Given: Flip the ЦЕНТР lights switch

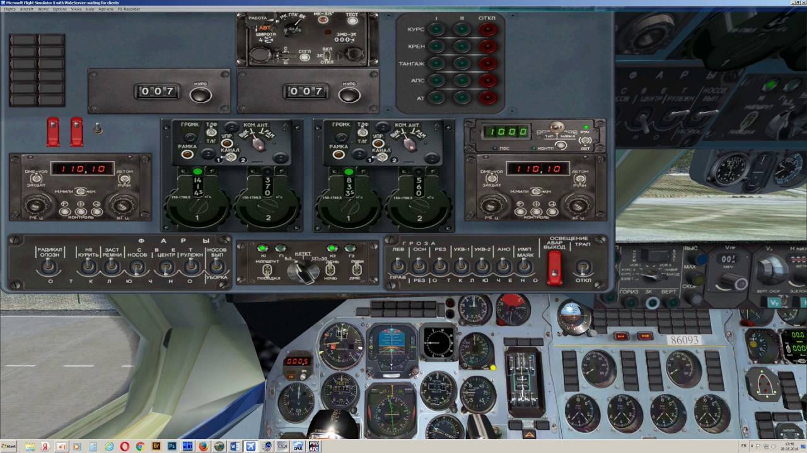Looking at the screenshot, I should click(166, 267).
